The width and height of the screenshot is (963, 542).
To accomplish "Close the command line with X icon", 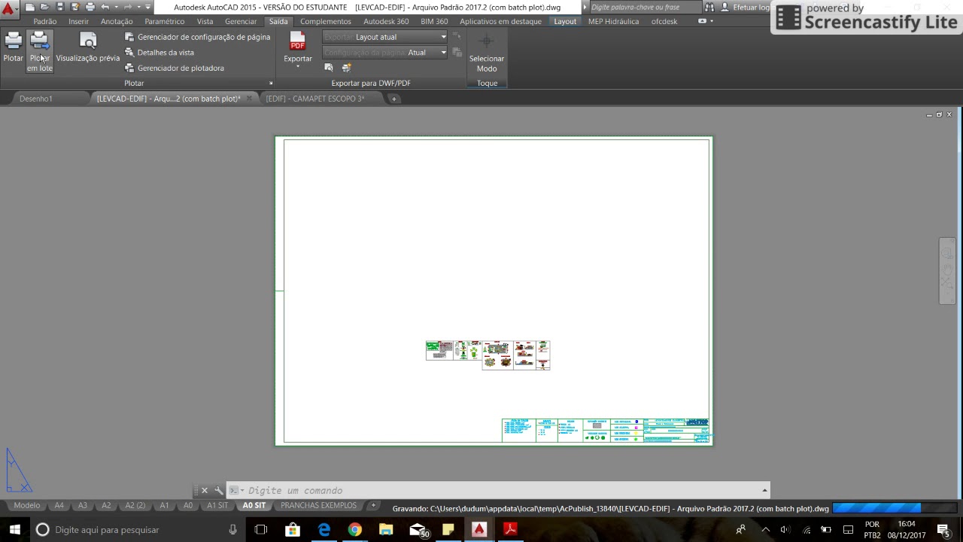I will pos(204,491).
